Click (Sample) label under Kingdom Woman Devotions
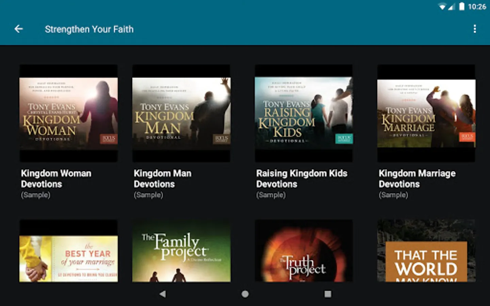 coord(36,195)
